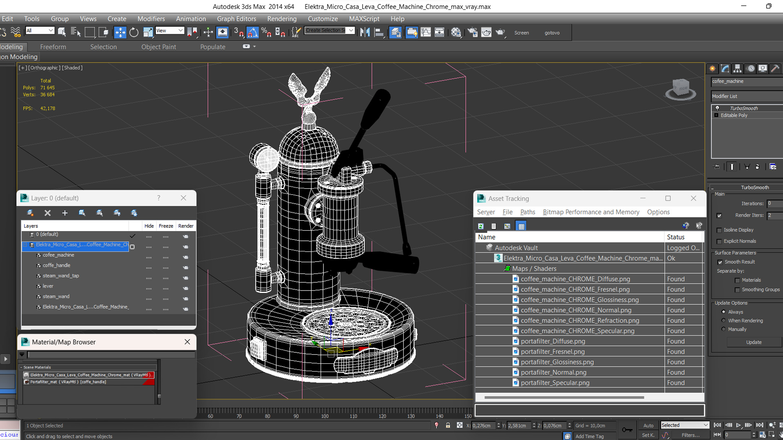Open the Rendering menu
The width and height of the screenshot is (783, 440).
click(x=282, y=19)
